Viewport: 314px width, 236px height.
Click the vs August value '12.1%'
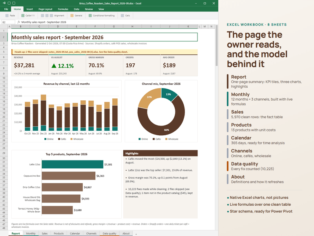62,66
